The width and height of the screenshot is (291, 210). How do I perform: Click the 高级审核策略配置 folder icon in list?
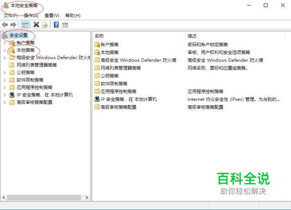pyautogui.click(x=97, y=107)
